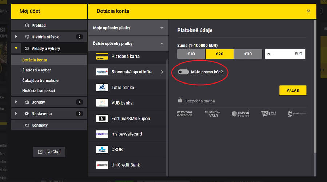Open the Prehľad menu item

point(49,25)
